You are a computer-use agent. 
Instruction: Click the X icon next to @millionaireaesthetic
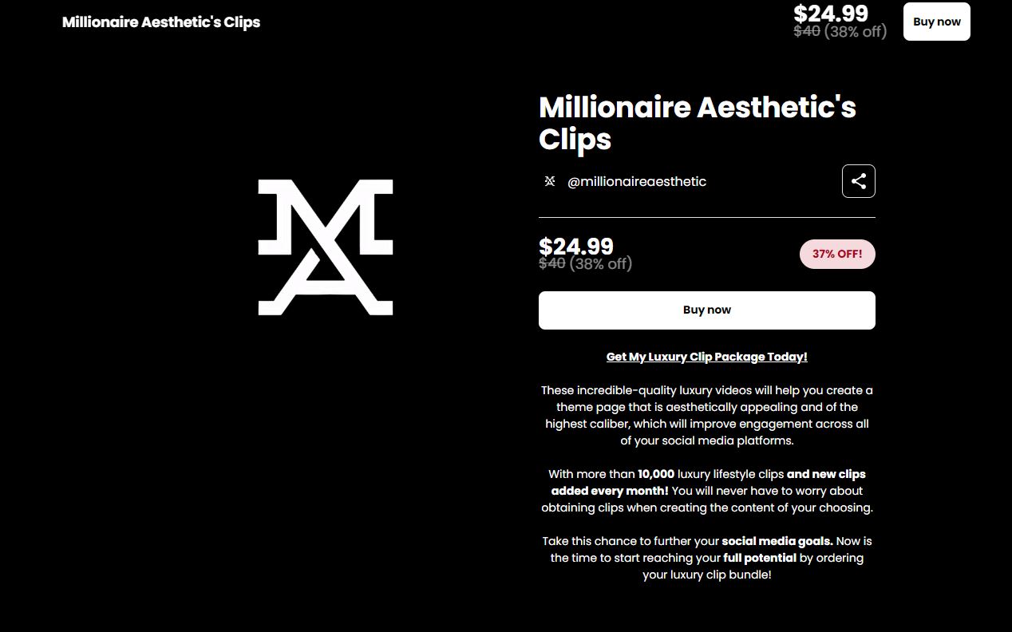[549, 181]
